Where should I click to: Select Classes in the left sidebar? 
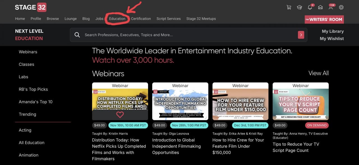click(26, 64)
